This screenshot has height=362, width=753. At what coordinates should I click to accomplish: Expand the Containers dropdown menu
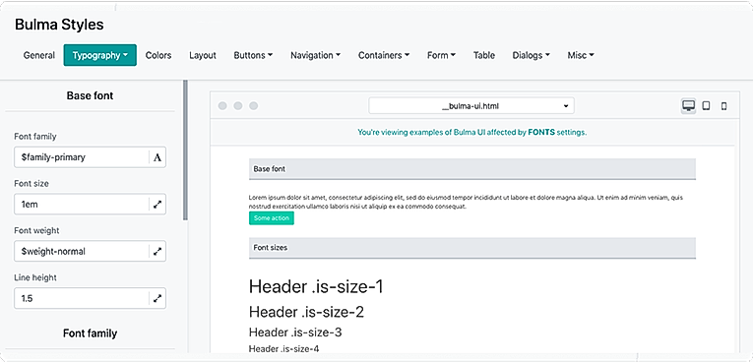[x=384, y=55]
